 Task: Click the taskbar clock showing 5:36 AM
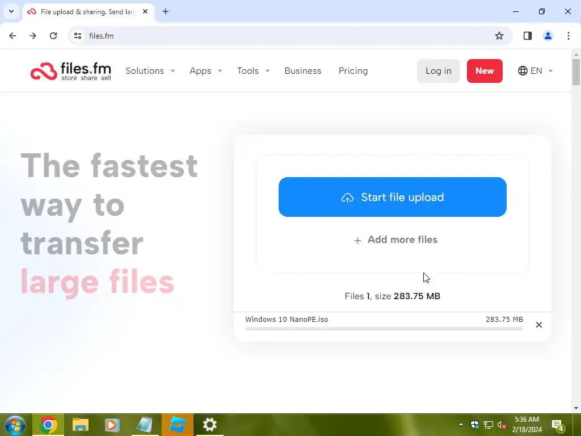tap(527, 425)
